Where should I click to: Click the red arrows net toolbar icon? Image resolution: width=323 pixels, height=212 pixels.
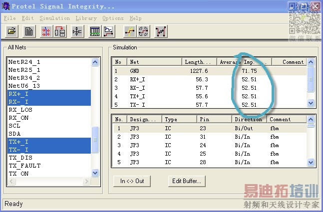pyautogui.click(x=46, y=31)
